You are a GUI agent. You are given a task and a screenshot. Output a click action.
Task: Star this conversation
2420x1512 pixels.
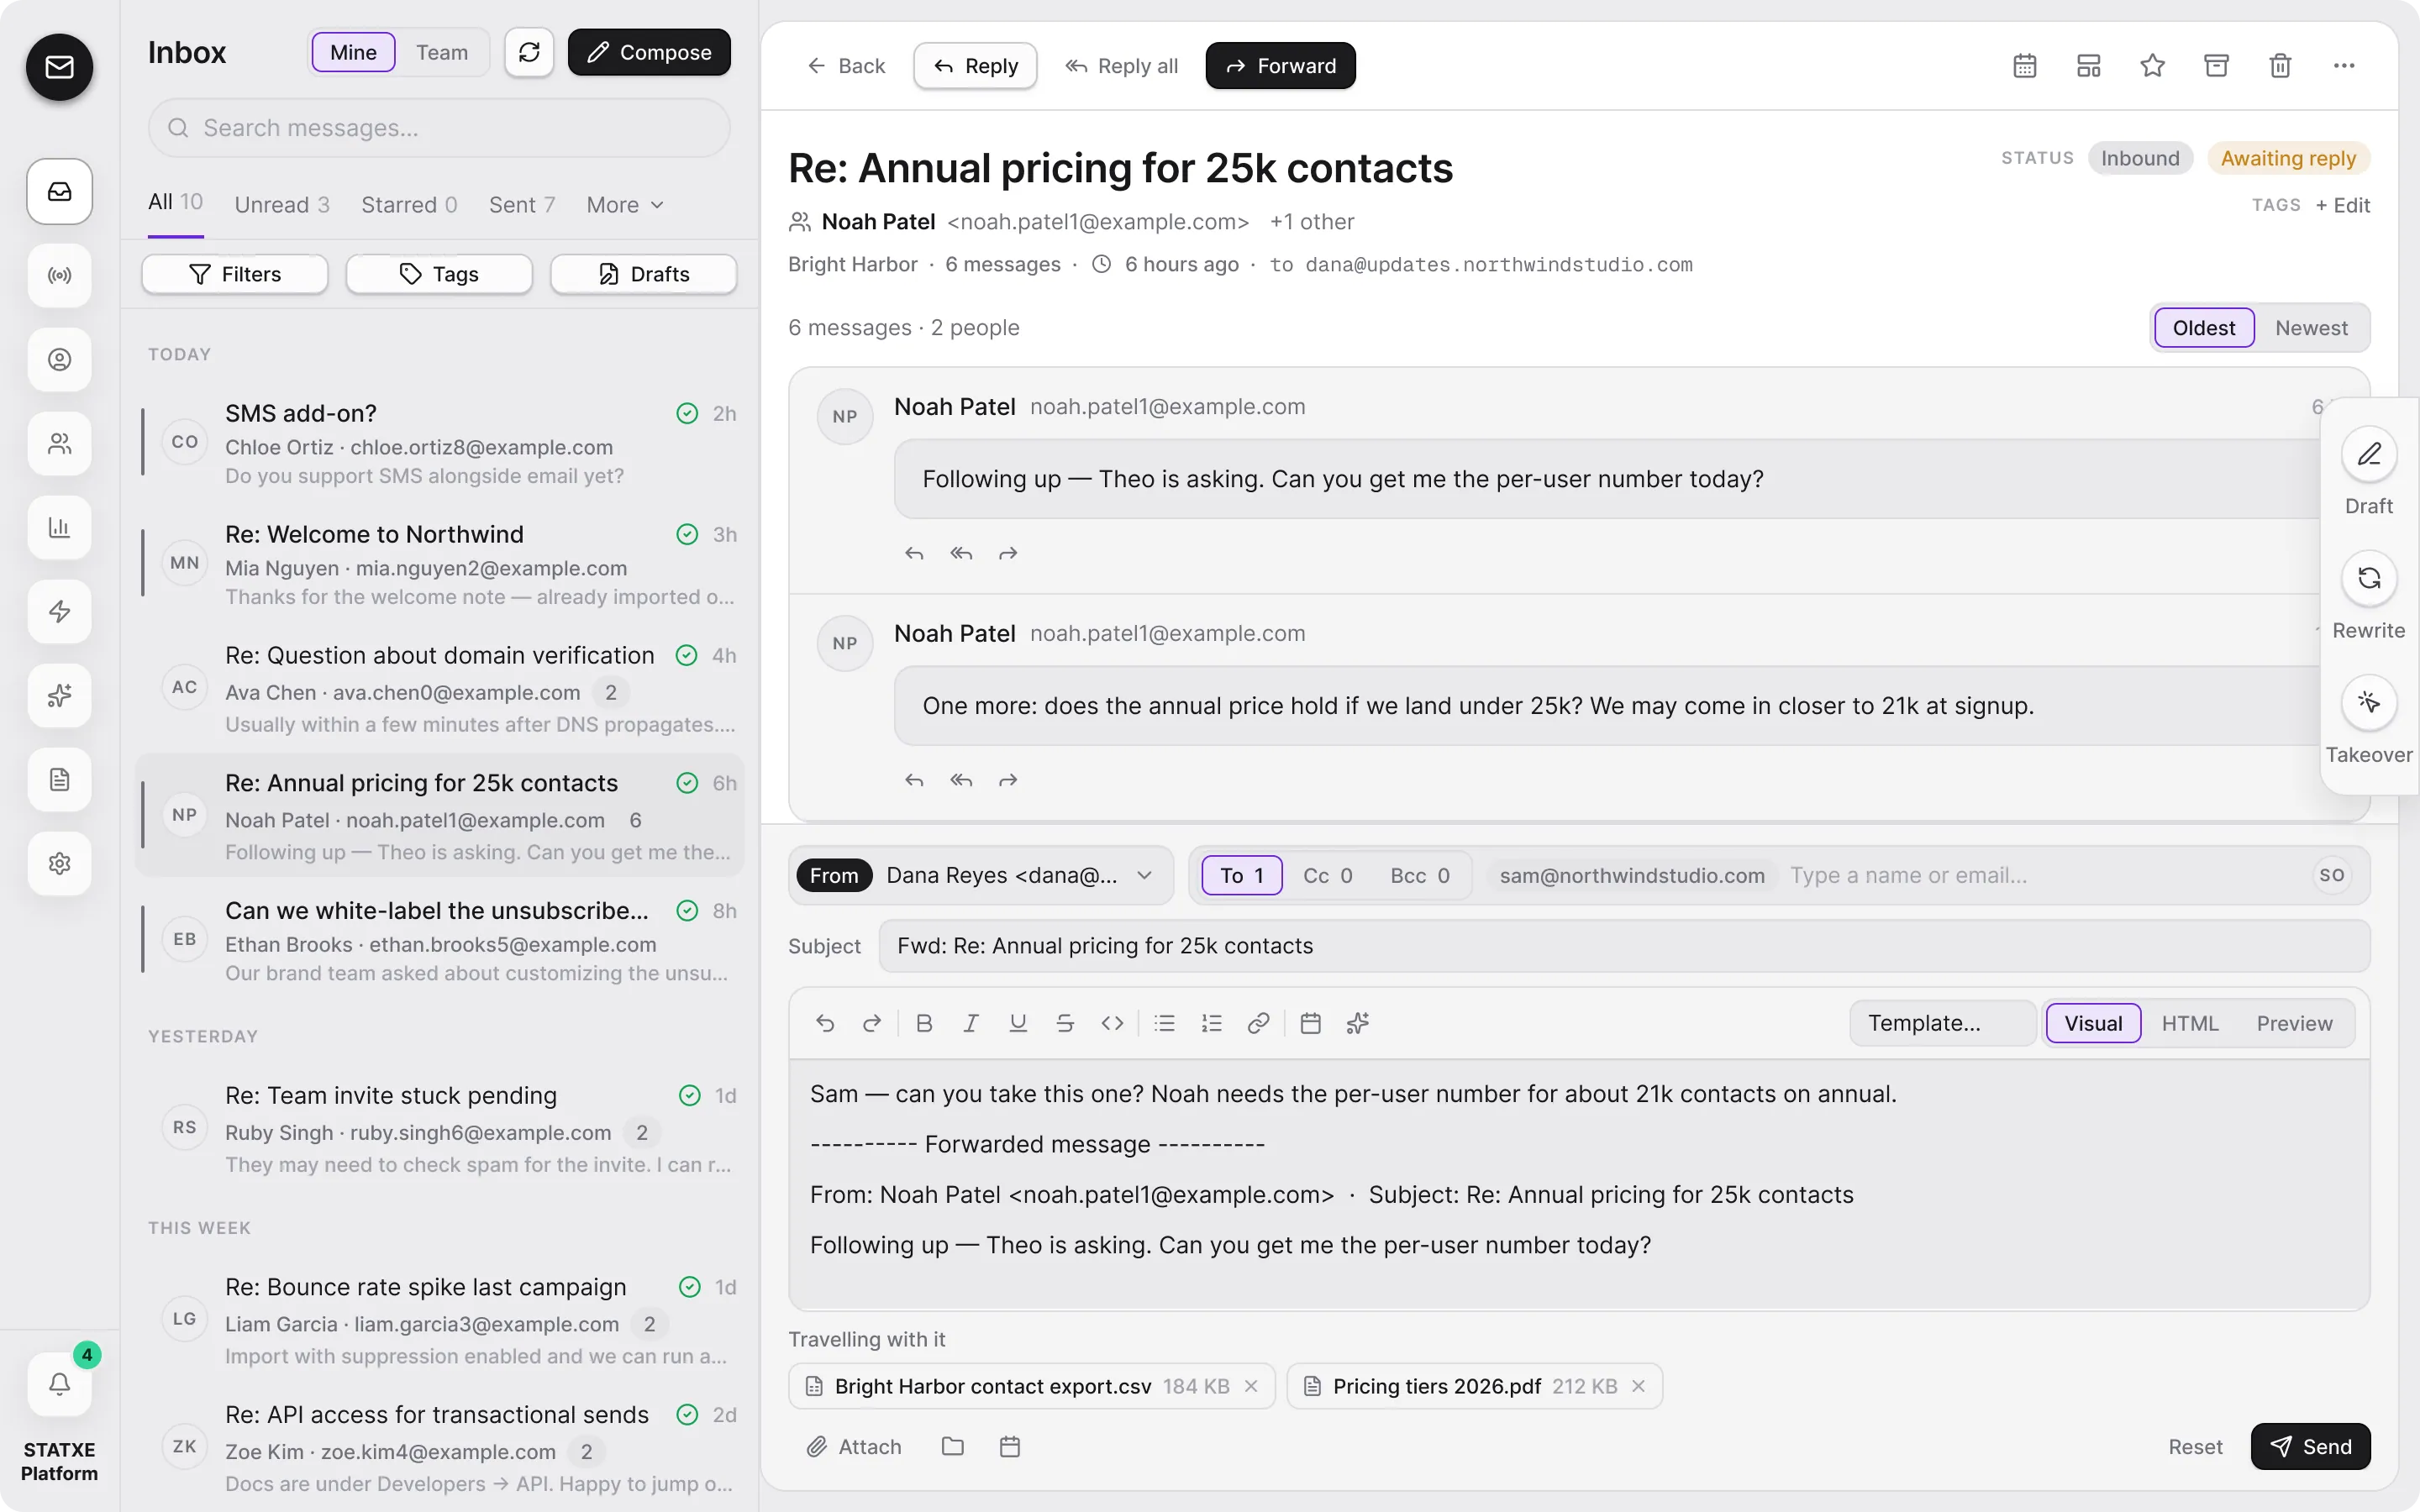[x=2152, y=66]
